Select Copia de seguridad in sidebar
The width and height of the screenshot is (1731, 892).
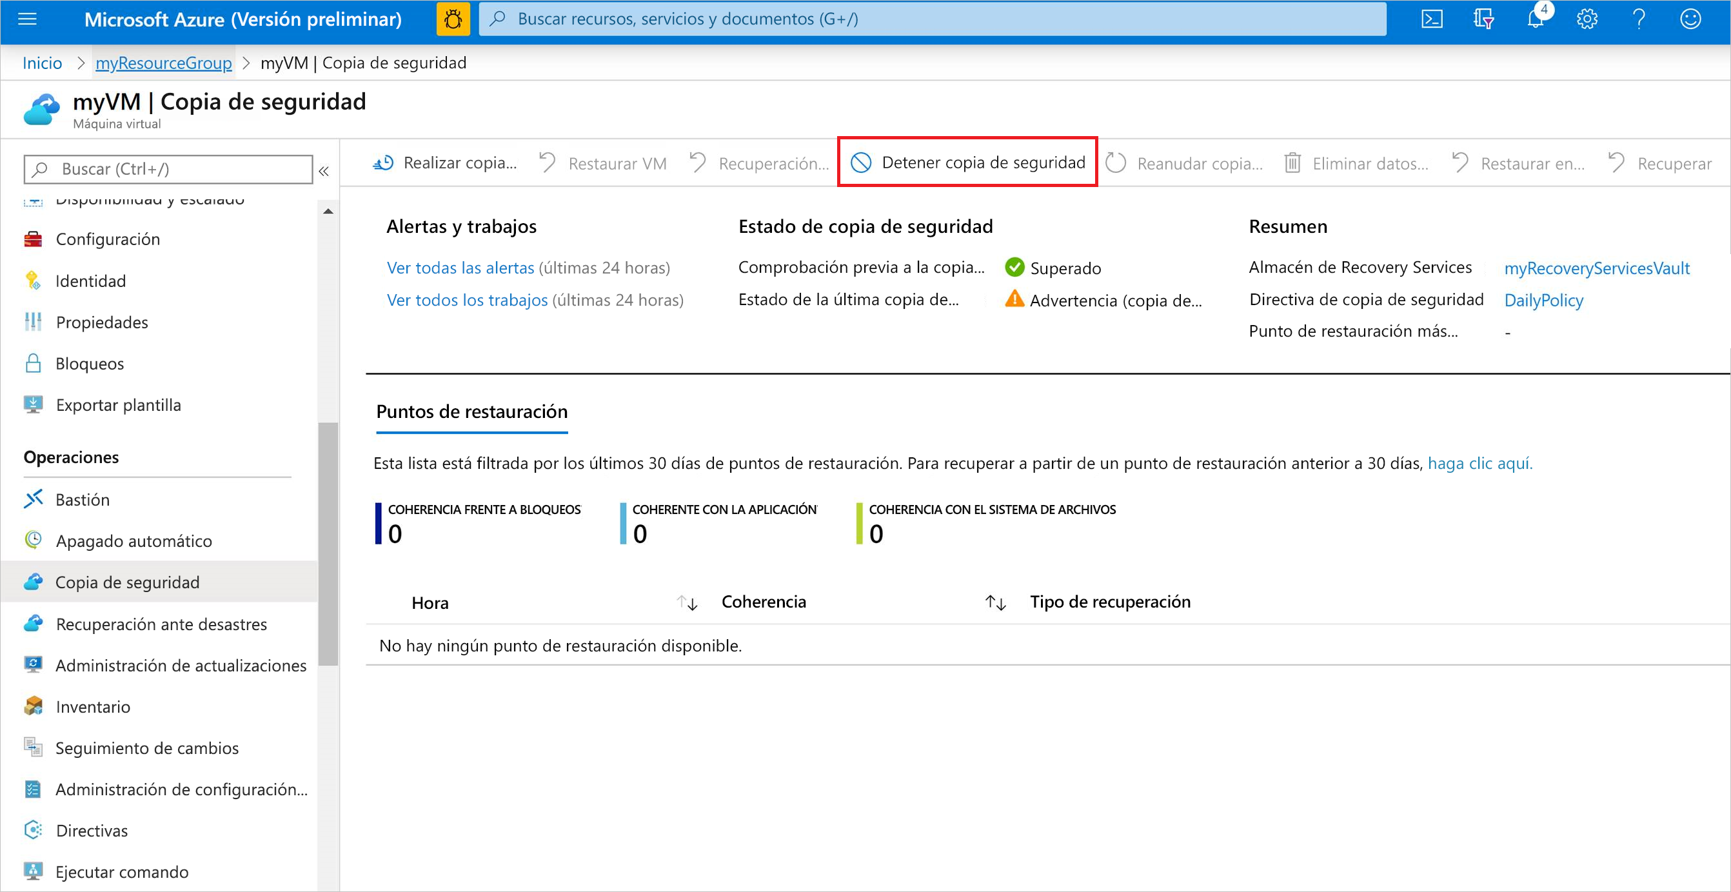point(160,582)
